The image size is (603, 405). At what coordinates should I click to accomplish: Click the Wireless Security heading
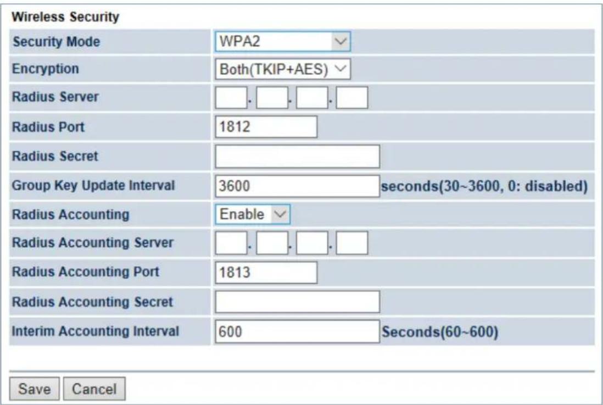coord(65,17)
